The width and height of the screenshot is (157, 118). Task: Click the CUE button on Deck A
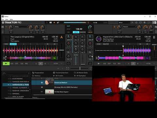coord(12,64)
